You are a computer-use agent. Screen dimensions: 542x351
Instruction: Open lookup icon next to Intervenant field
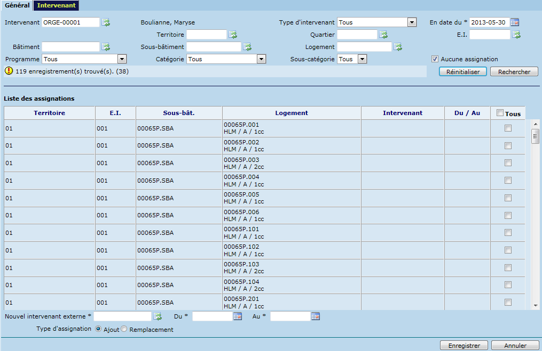[x=106, y=22]
